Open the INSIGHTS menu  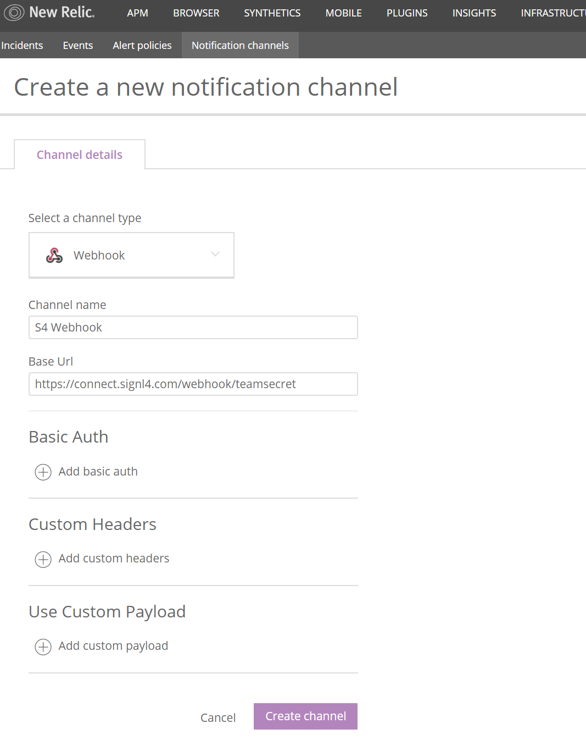pos(474,13)
